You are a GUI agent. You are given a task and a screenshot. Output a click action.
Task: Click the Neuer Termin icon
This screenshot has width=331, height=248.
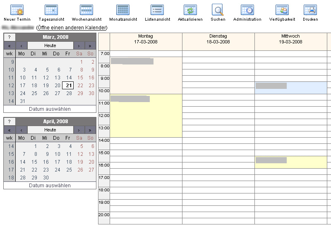point(17,10)
